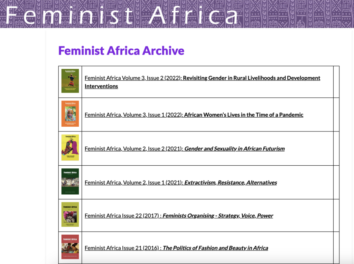354x264 pixels.
Task: Click the Issue 22 cover thumbnail
Action: (x=70, y=215)
